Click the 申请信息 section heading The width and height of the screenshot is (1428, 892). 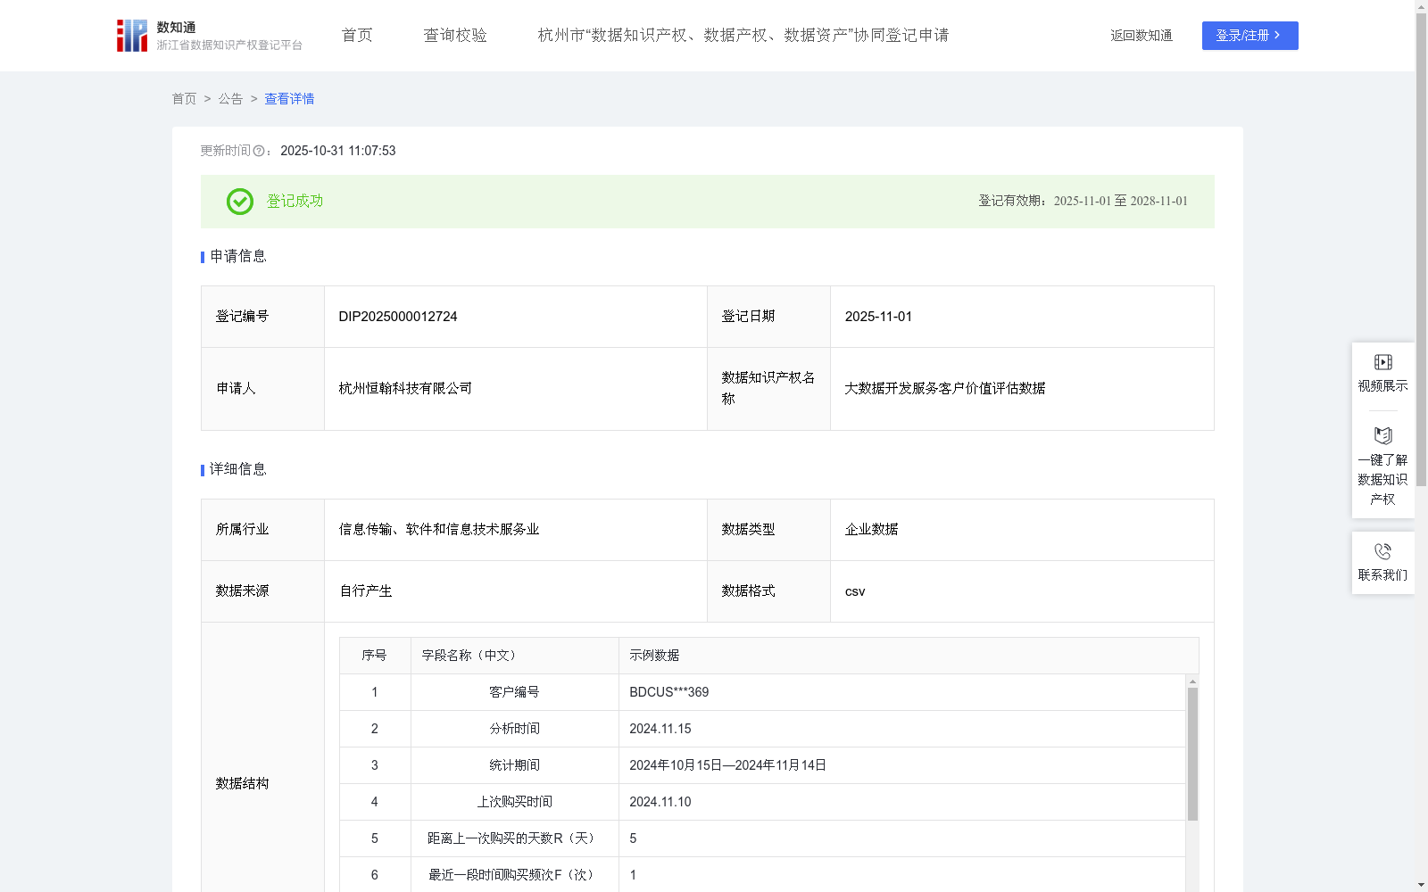point(238,257)
